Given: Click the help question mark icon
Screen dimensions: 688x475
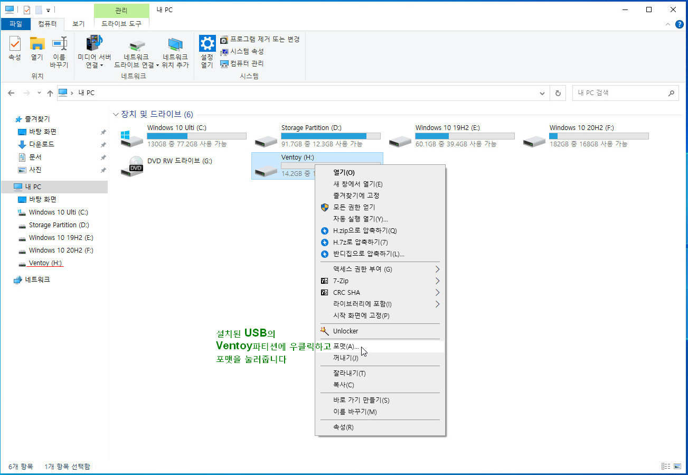Looking at the screenshot, I should tap(679, 24).
